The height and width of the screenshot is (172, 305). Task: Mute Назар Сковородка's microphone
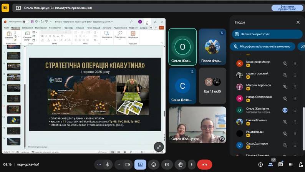click(285, 99)
